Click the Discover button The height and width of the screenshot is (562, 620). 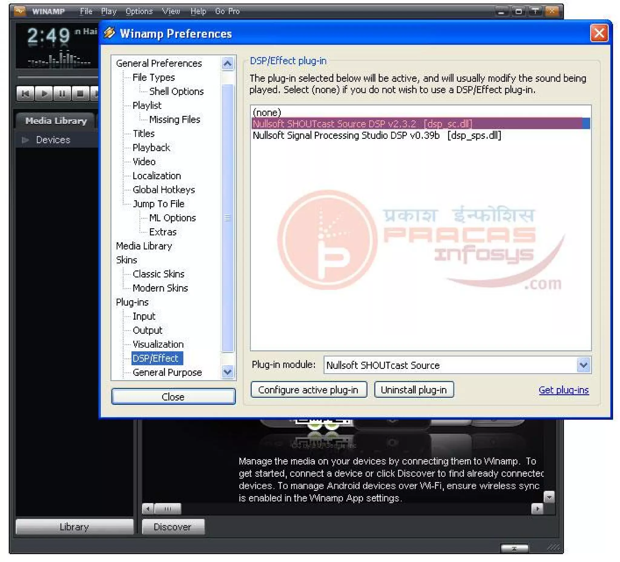pyautogui.click(x=173, y=527)
